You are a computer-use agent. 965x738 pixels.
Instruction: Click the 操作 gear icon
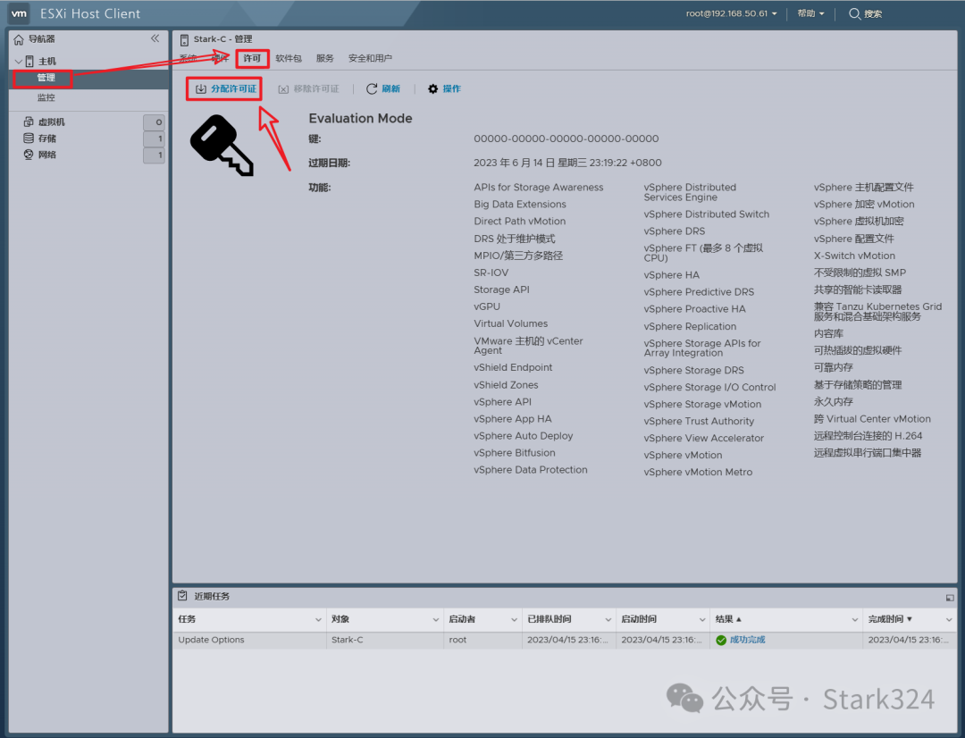[433, 89]
